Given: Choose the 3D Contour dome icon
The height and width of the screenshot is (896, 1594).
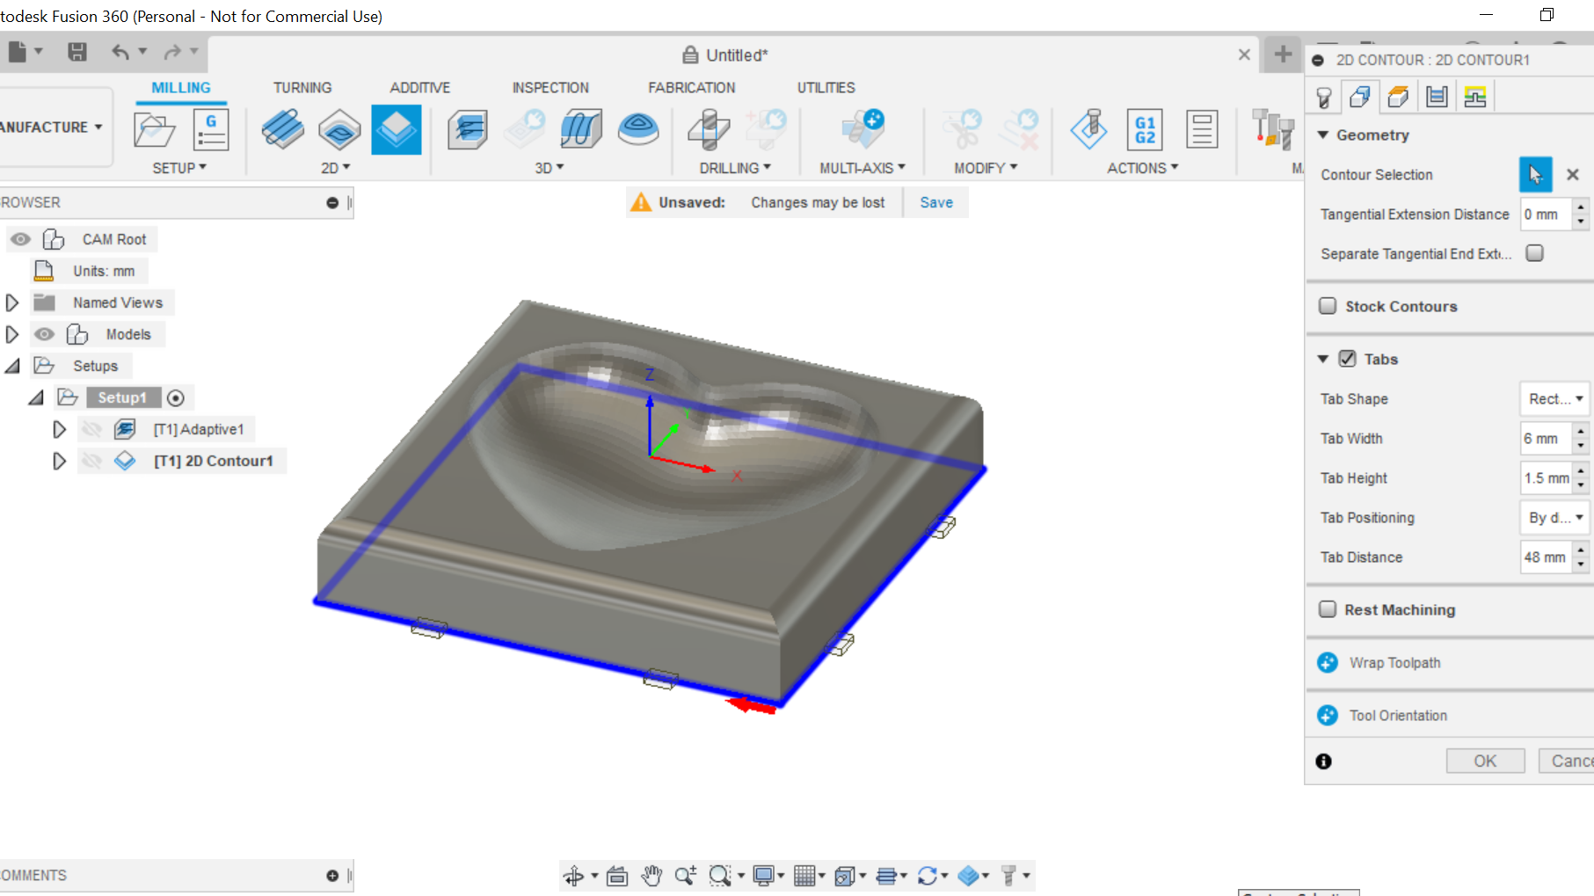Looking at the screenshot, I should pyautogui.click(x=638, y=130).
